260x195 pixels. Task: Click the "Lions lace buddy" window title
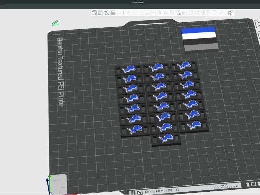(x=138, y=2)
